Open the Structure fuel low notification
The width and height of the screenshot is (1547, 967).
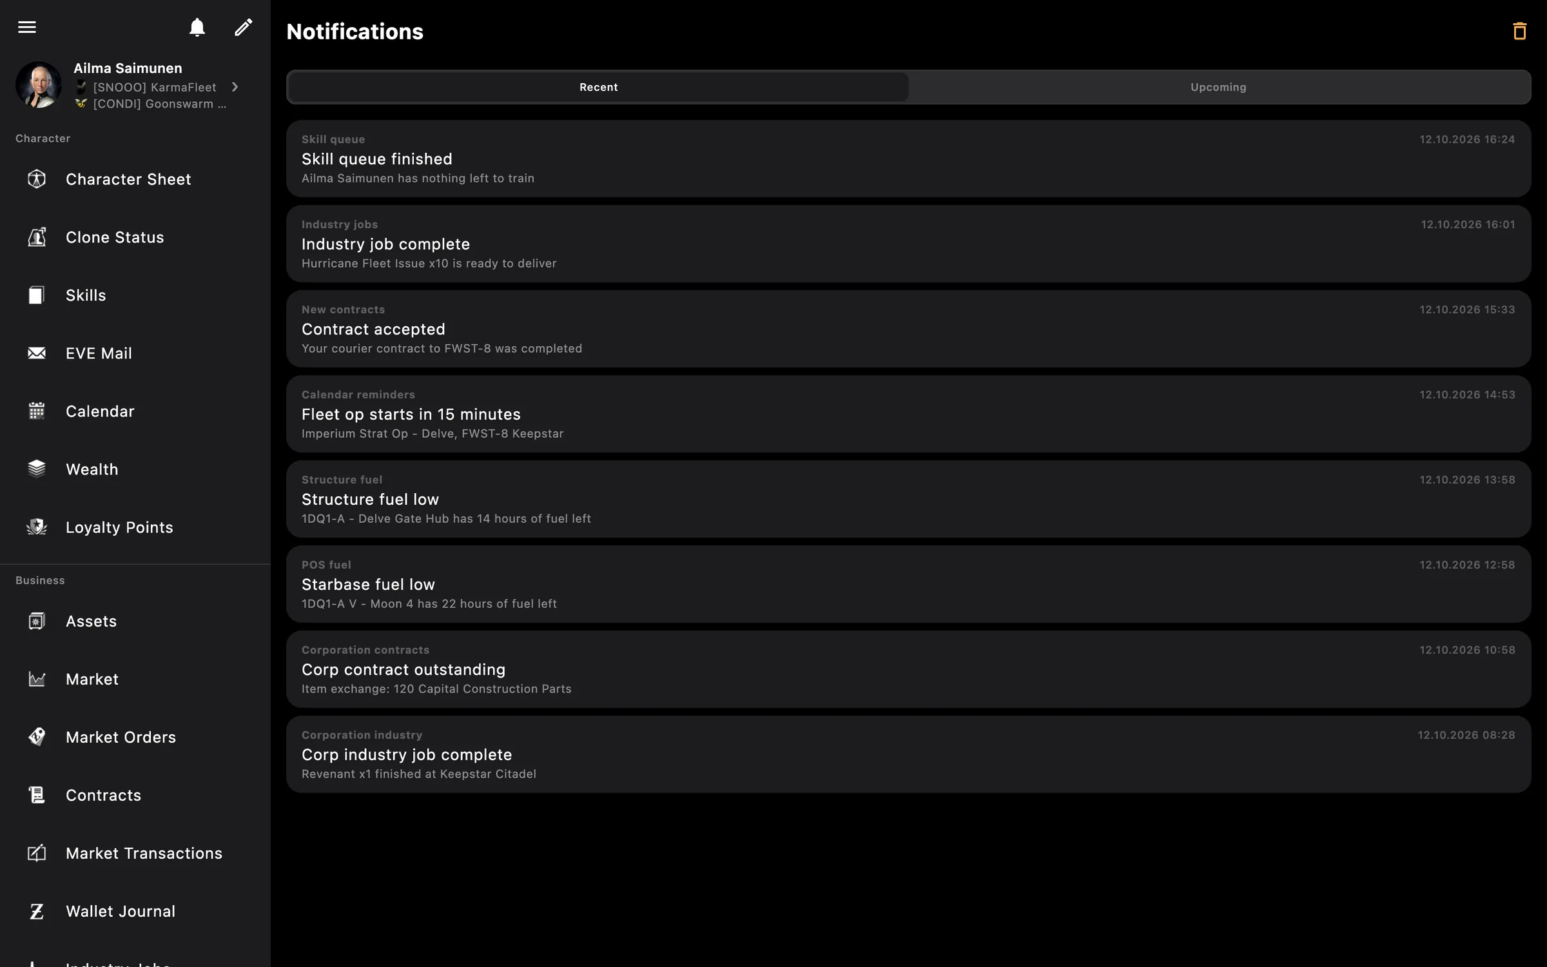(x=908, y=499)
